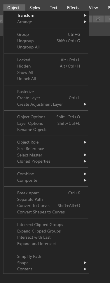Toggle the Locked option
This screenshot has height=283, width=110.
tap(46, 60)
